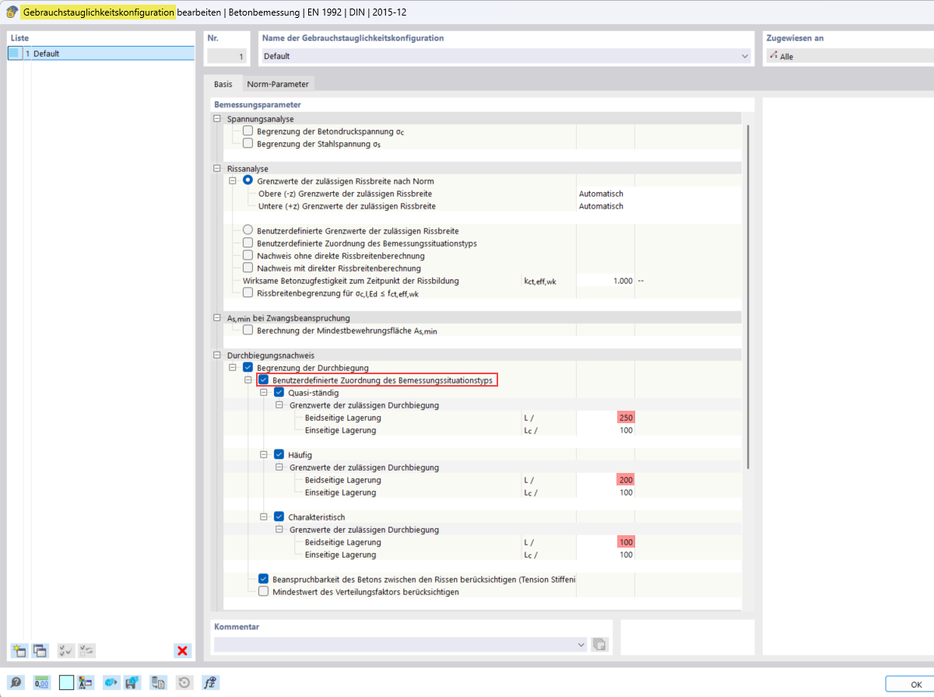
Task: Click the select-all checkmarks icon
Action: click(66, 650)
